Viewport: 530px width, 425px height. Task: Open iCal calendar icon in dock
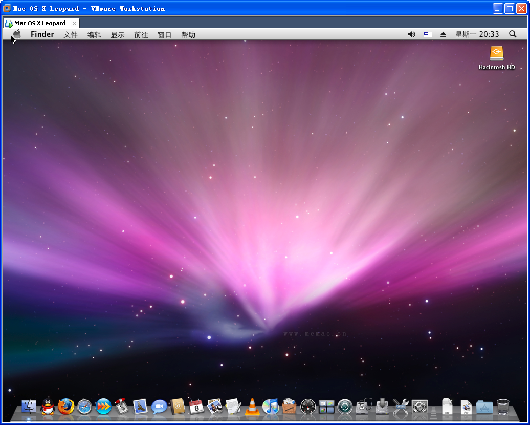point(196,407)
